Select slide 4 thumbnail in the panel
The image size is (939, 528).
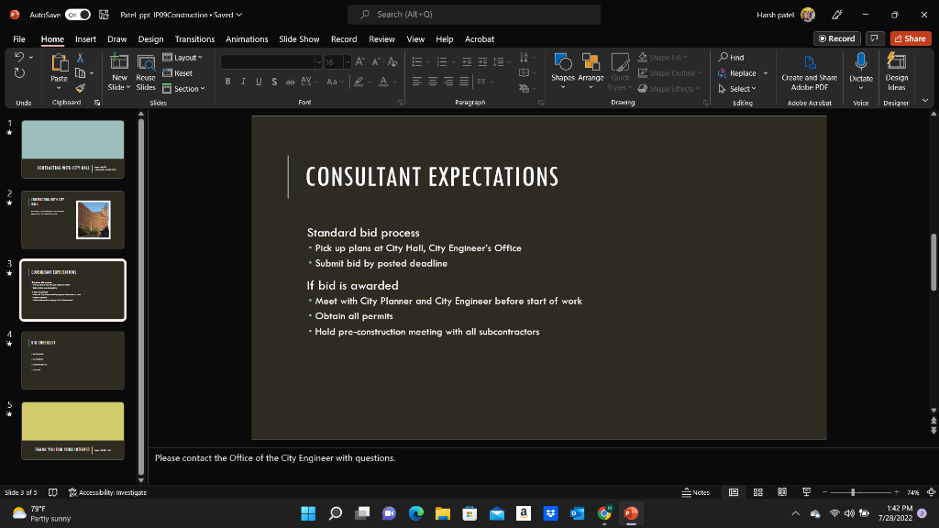click(x=72, y=359)
